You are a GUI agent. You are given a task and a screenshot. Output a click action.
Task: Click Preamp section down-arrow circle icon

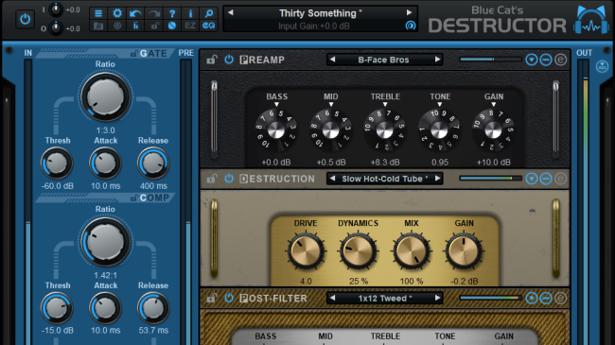point(532,60)
